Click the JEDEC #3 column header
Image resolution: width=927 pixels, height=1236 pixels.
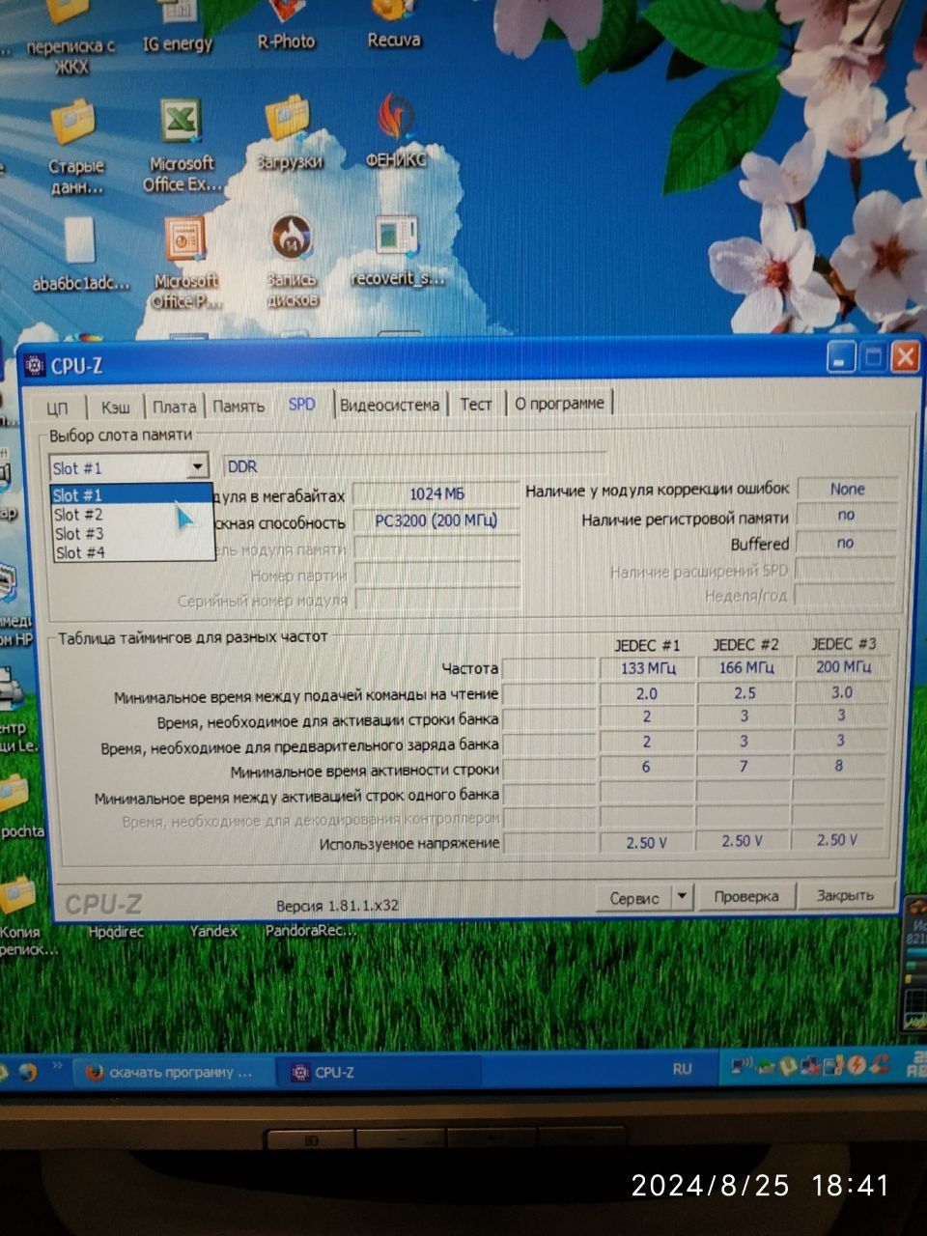point(843,643)
